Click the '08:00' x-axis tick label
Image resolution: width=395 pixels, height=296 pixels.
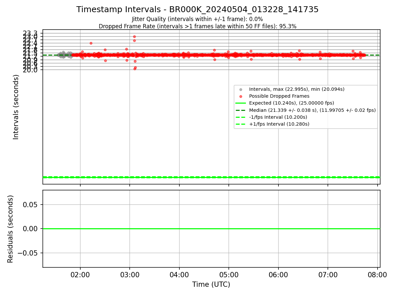377,275
